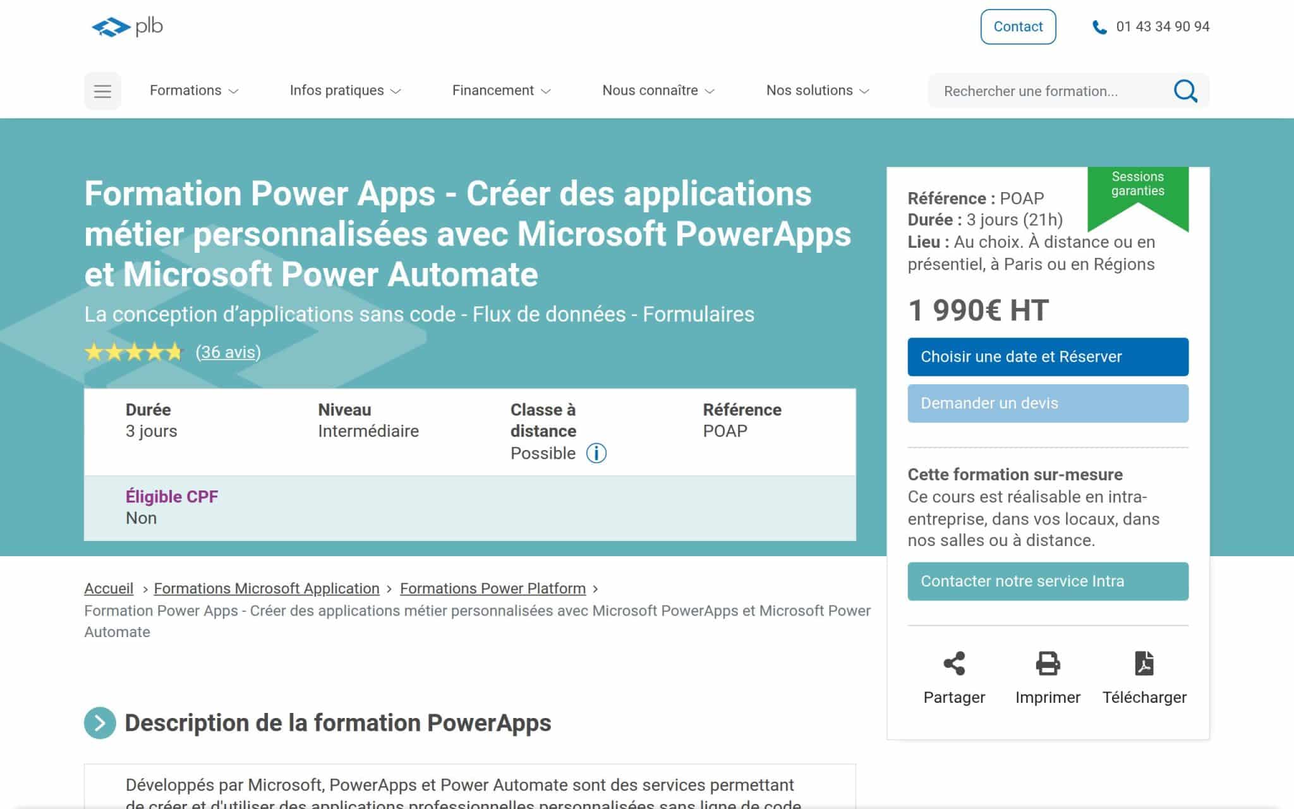Click Demander un devis button

click(x=1048, y=403)
